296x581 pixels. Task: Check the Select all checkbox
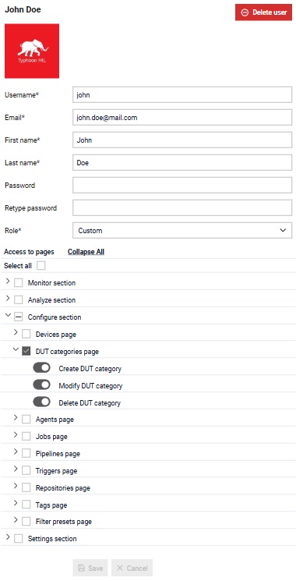click(x=41, y=266)
